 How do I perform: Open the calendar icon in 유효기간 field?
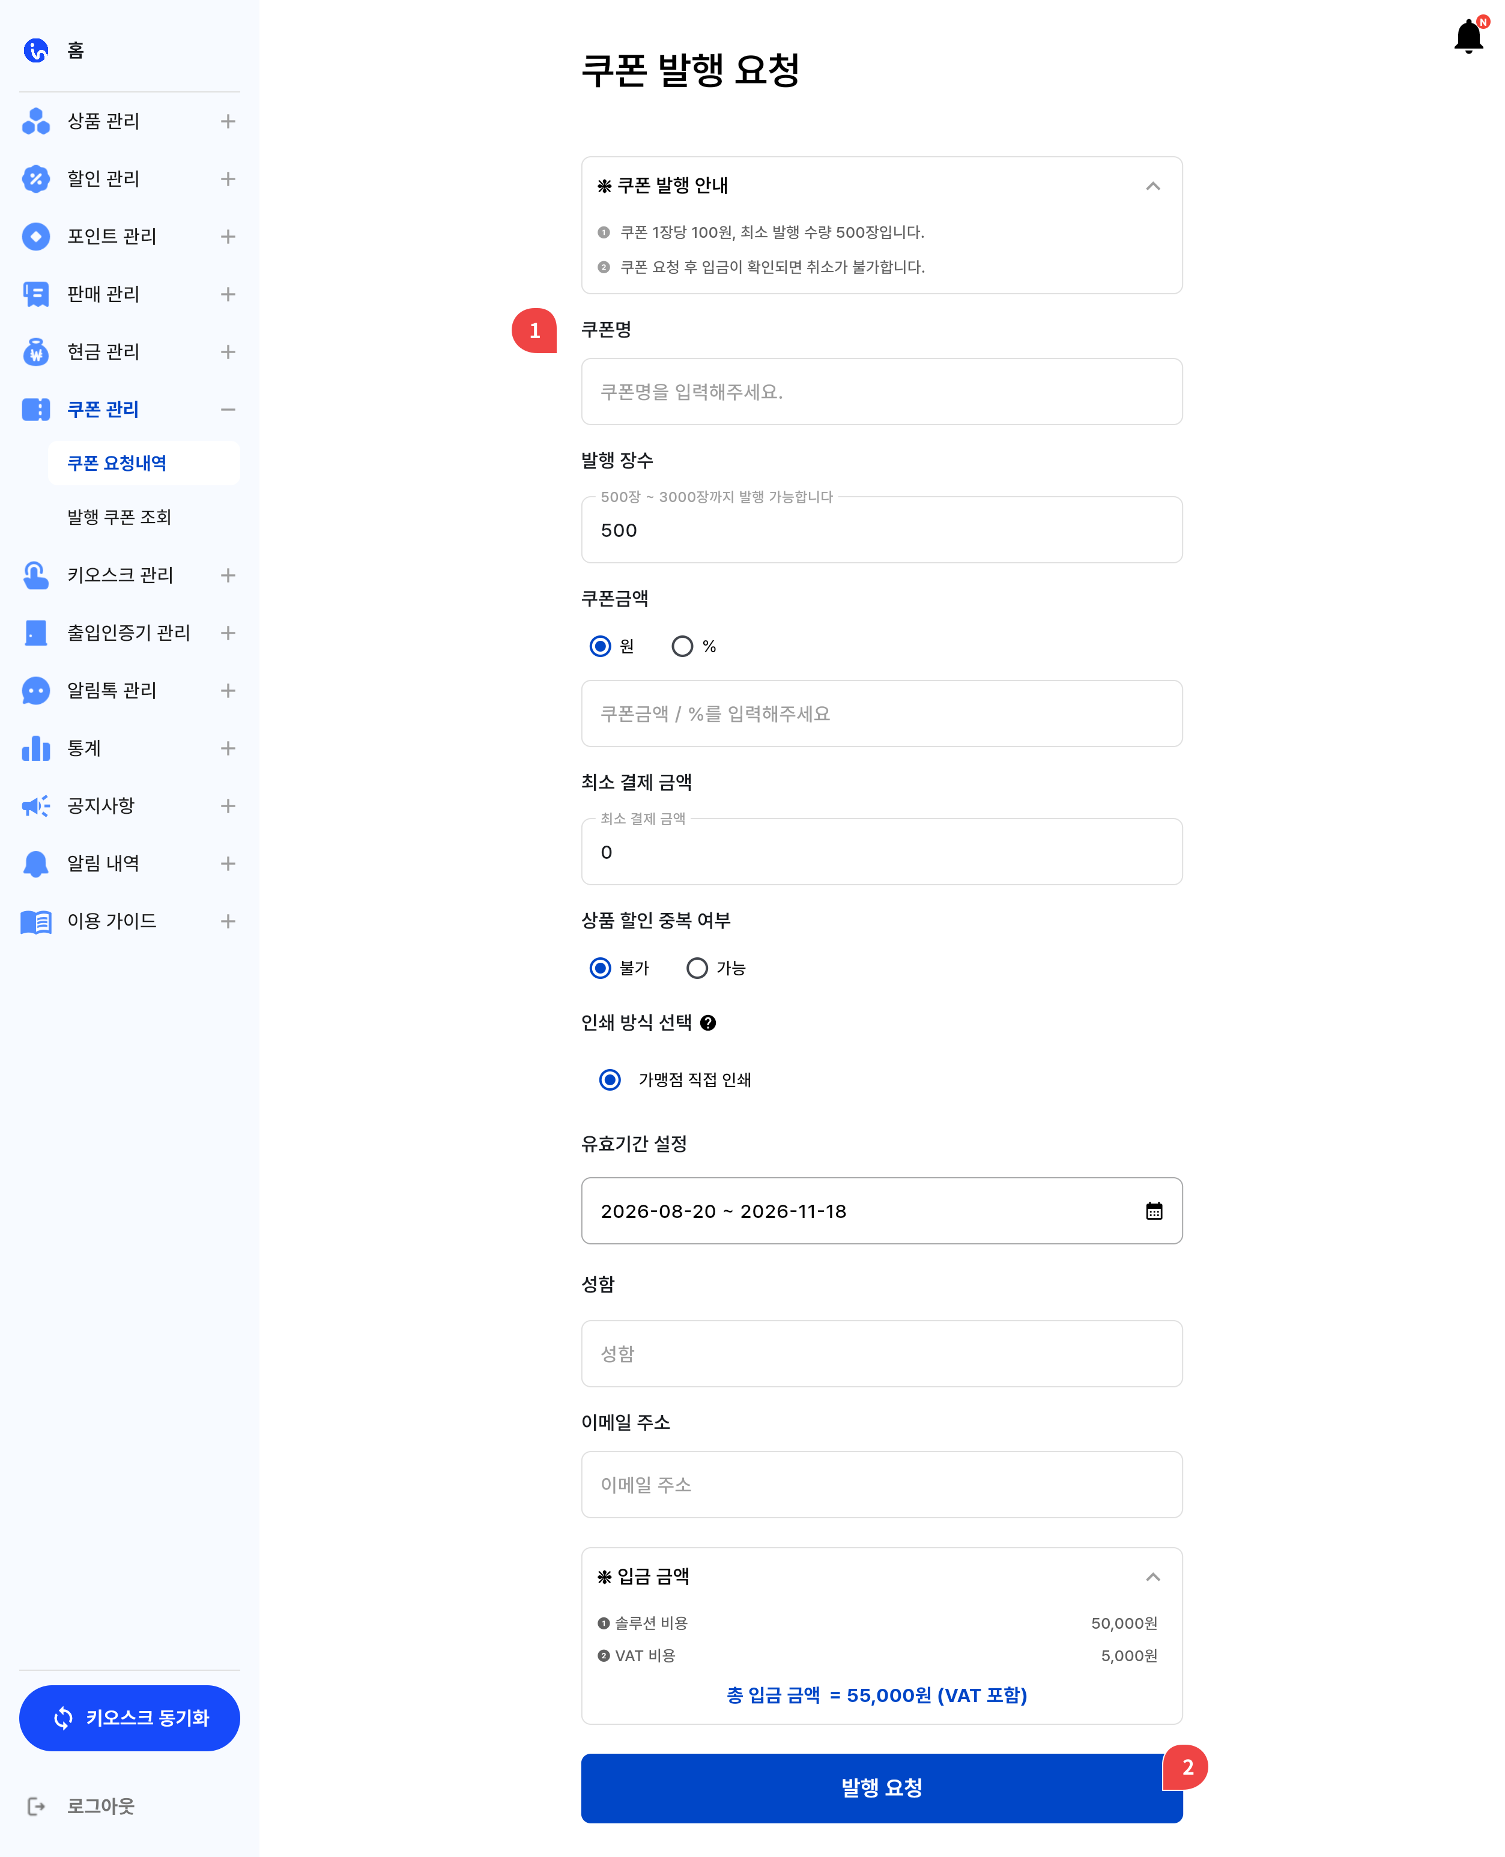click(1154, 1211)
